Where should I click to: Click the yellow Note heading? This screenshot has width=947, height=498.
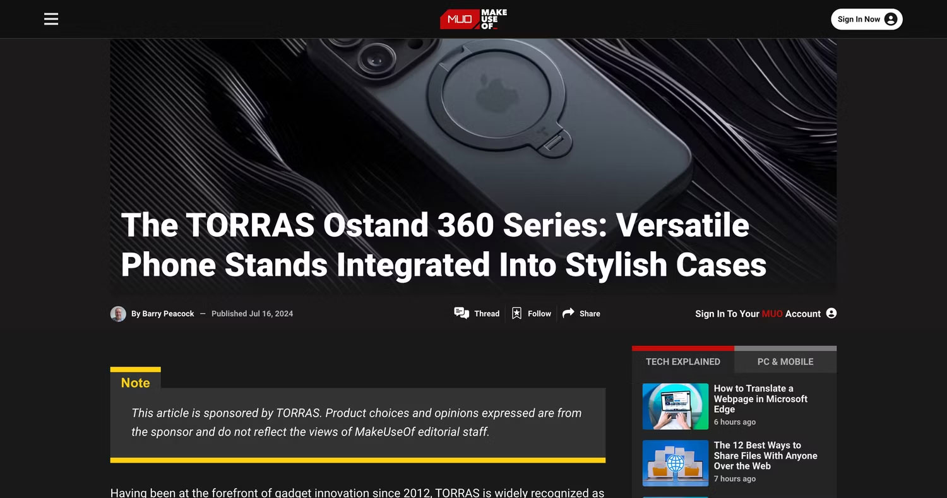[x=135, y=383]
